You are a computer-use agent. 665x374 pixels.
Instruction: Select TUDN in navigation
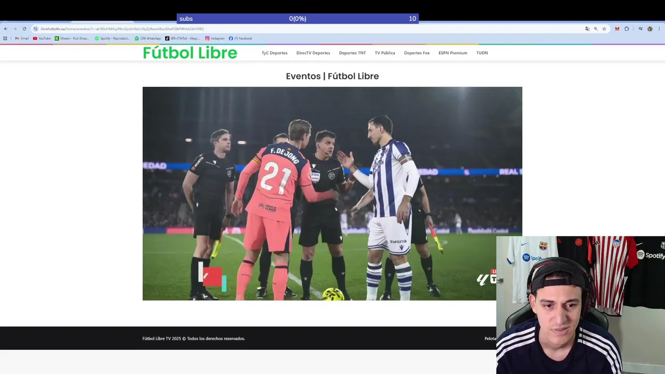tap(482, 53)
